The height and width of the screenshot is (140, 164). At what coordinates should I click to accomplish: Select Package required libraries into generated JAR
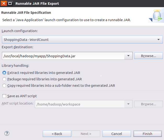click(x=4, y=79)
